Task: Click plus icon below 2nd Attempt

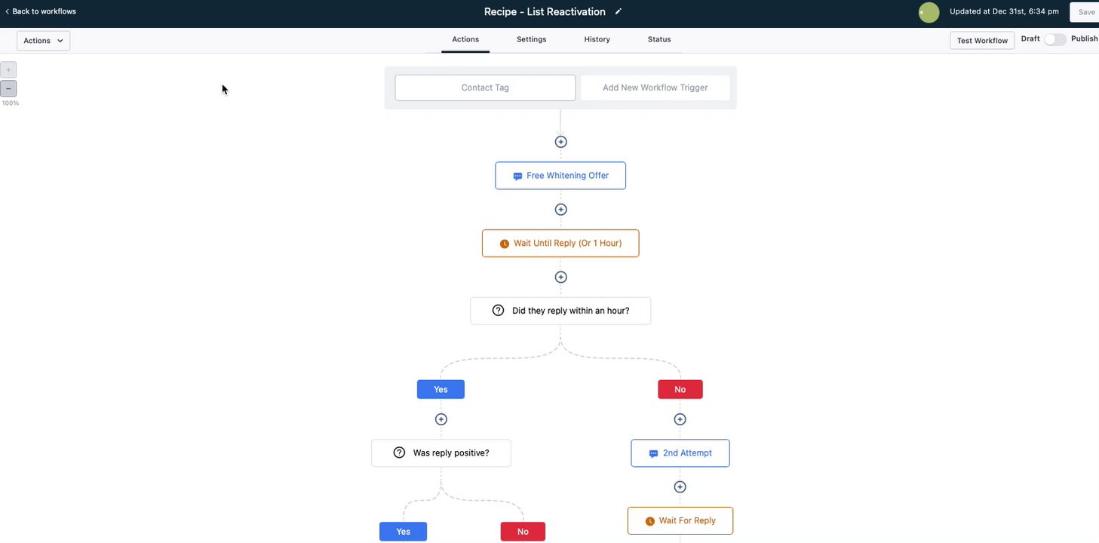Action: (680, 487)
